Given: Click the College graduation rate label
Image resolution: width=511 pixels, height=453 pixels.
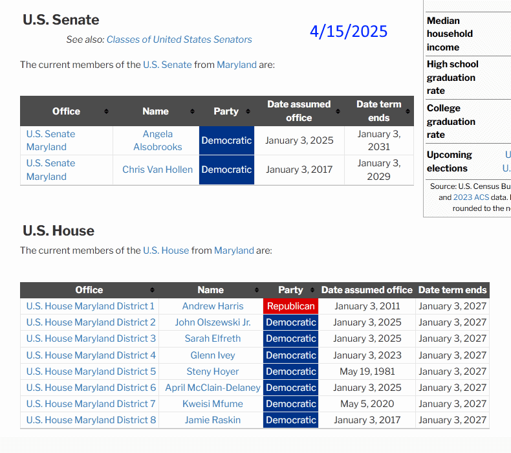Looking at the screenshot, I should click(x=451, y=121).
